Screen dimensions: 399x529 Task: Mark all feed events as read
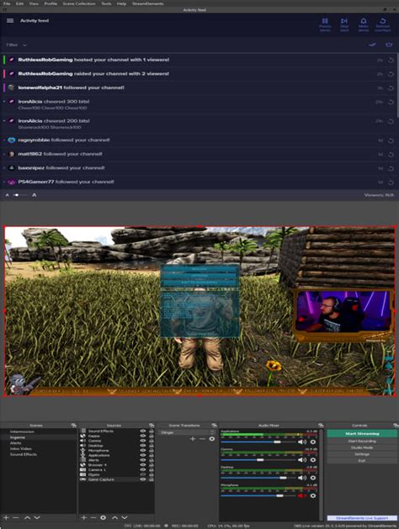tap(372, 45)
